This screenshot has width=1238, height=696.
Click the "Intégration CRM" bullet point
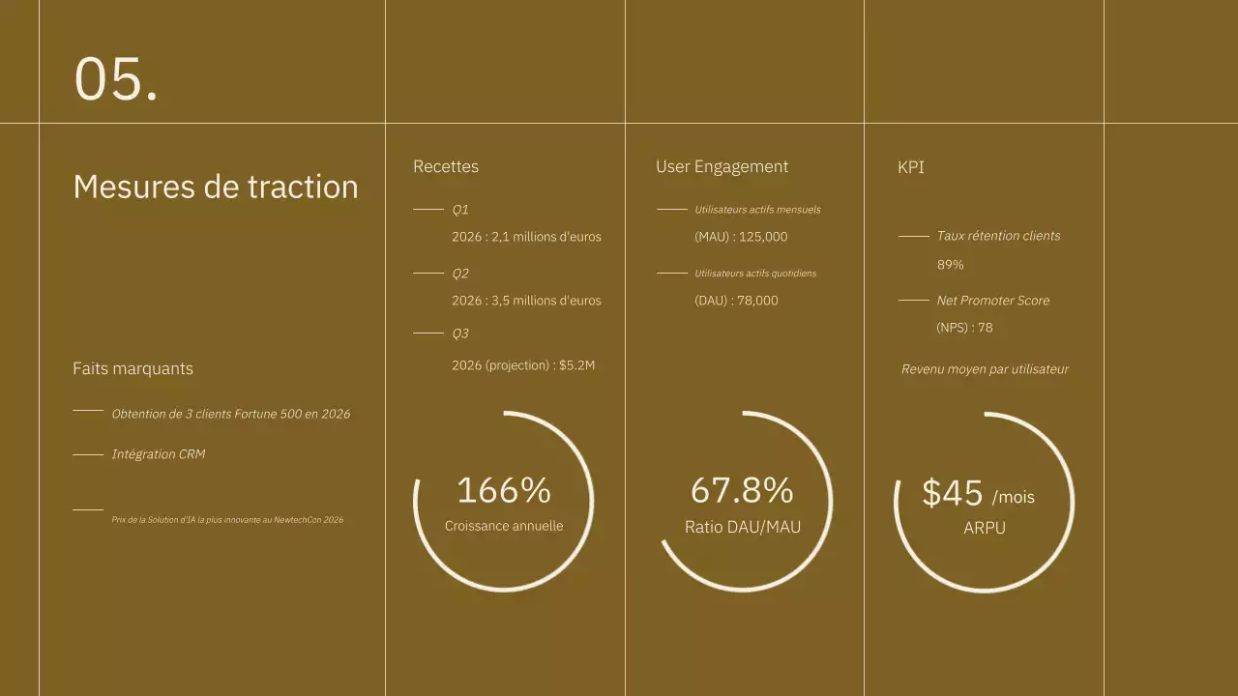(x=158, y=453)
